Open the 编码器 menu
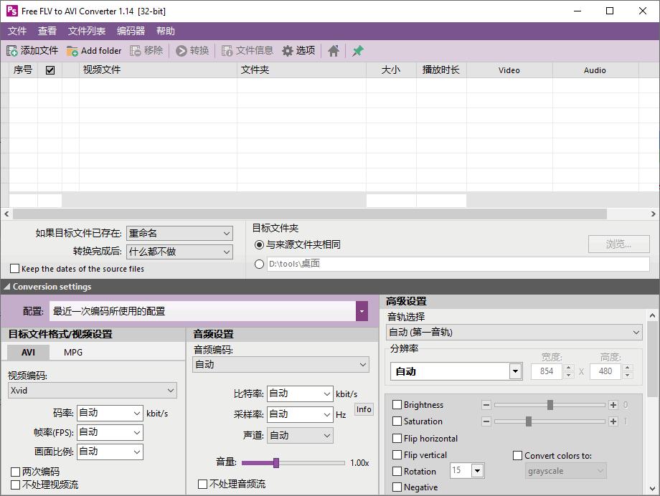This screenshot has height=496, width=660. 131,31
